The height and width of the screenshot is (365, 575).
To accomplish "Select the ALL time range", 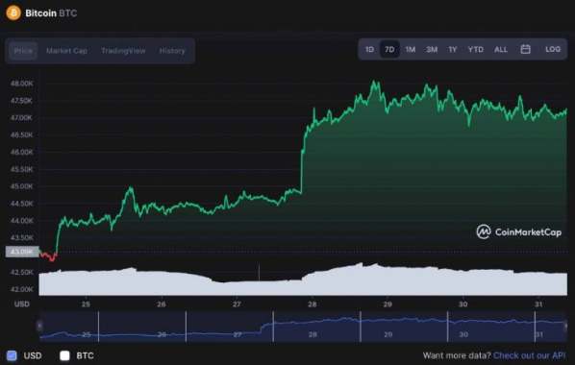I will [x=501, y=49].
